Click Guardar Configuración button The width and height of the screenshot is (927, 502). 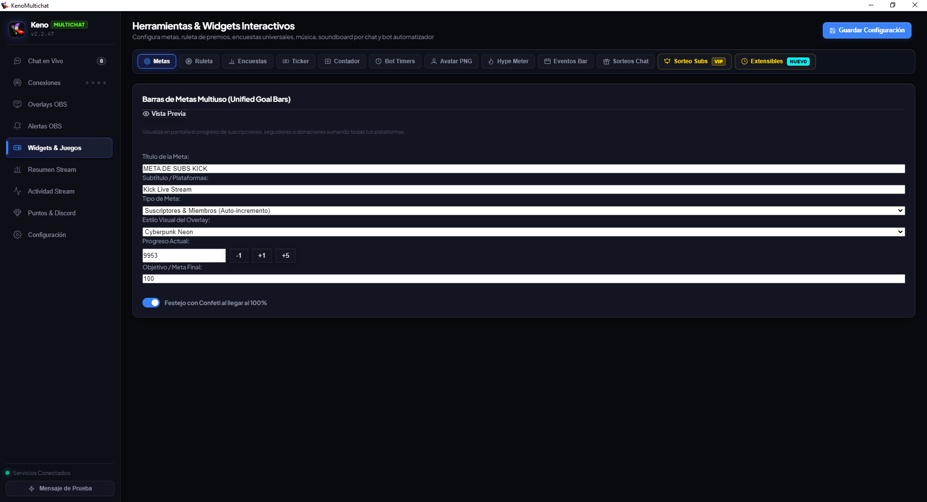(867, 30)
